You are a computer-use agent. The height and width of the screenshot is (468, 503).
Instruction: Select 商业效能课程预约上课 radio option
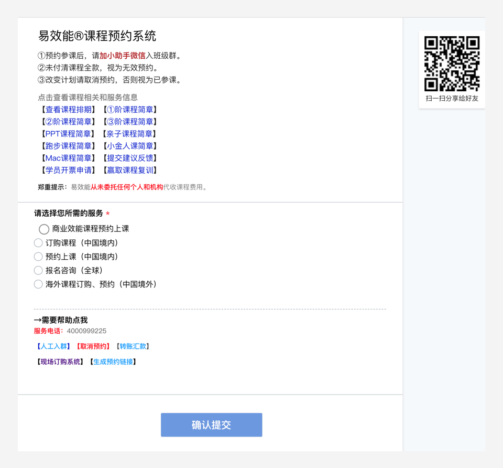click(x=44, y=229)
